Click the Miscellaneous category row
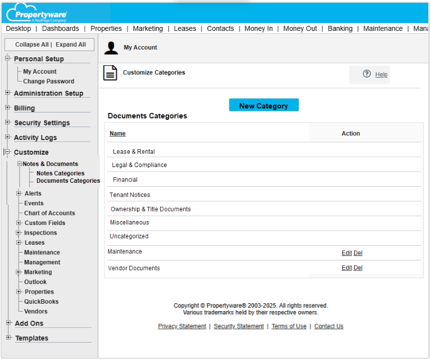Viewport: 431px width, 360px height. pyautogui.click(x=264, y=223)
